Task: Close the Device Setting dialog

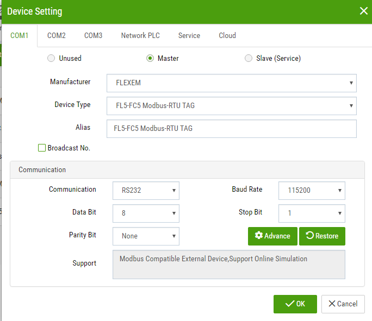Action: (x=363, y=11)
